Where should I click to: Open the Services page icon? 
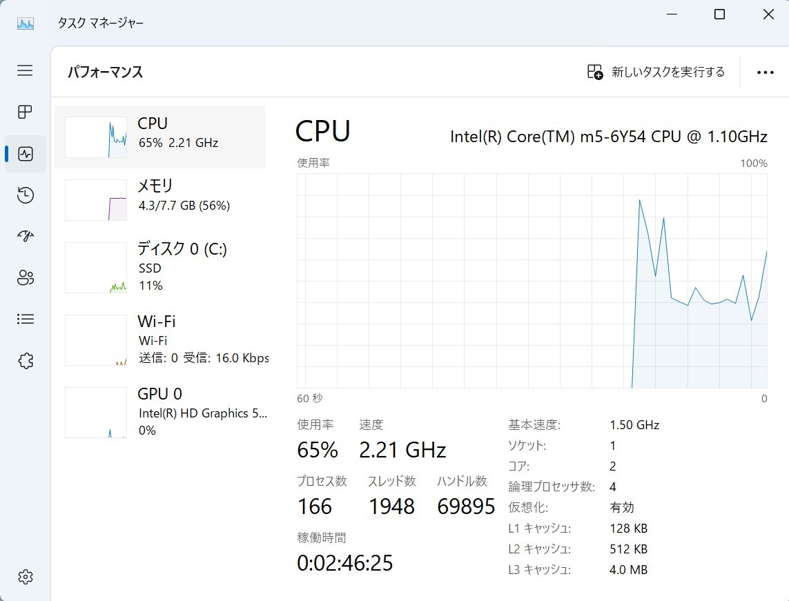[25, 361]
